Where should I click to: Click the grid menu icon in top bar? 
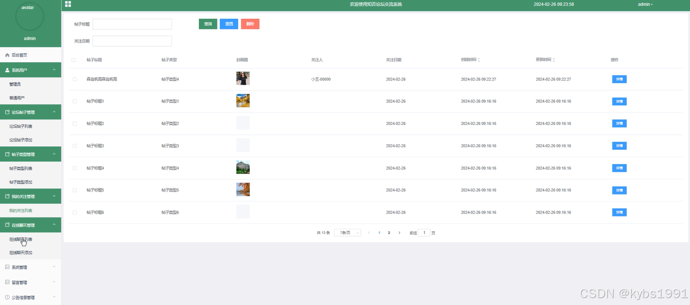68,4
